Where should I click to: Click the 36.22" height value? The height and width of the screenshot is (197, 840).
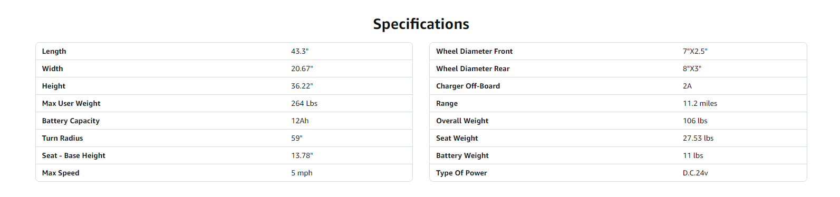click(x=302, y=86)
